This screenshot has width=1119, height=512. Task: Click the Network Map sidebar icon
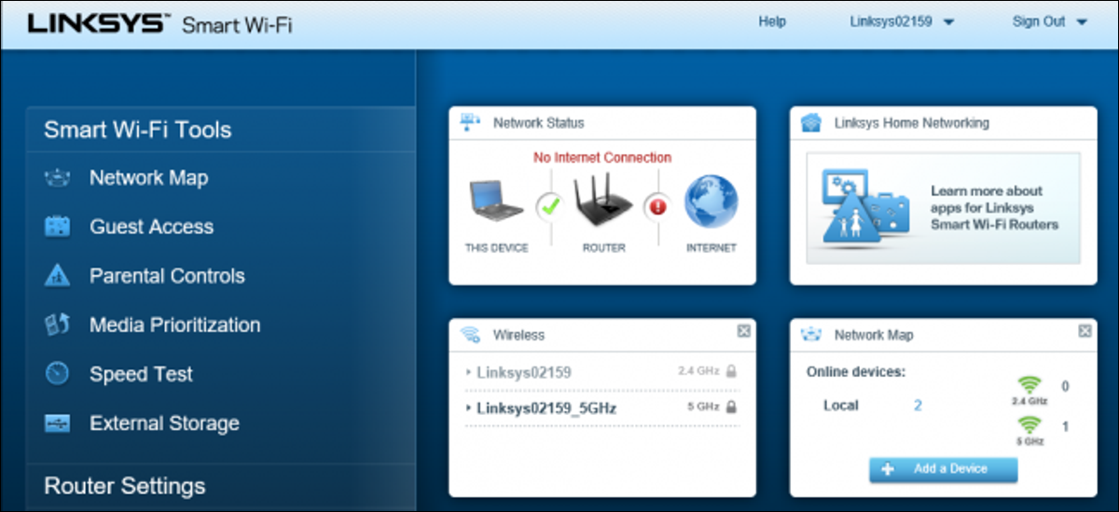(58, 178)
